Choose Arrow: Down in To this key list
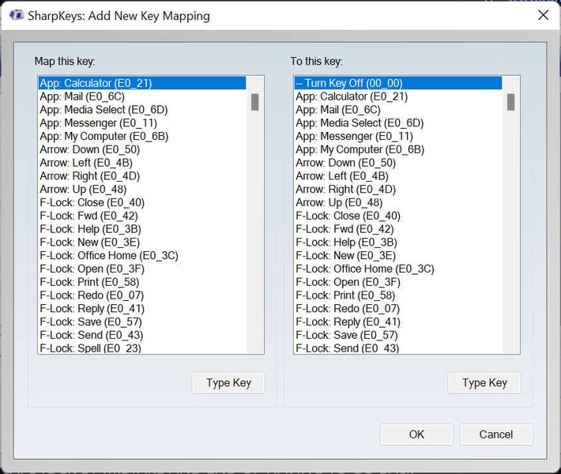561x474 pixels. (398, 163)
